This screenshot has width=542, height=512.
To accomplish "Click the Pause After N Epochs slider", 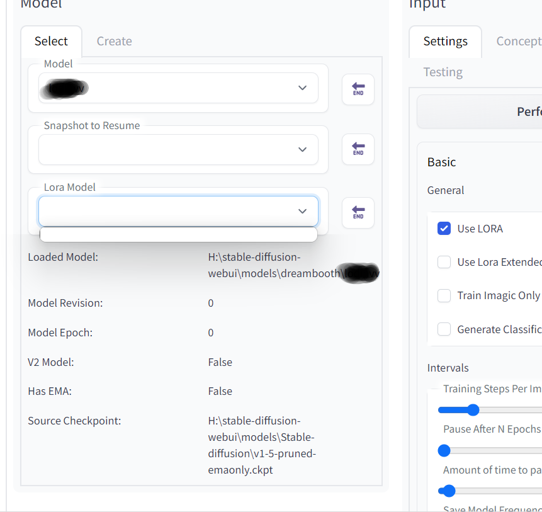I will (x=444, y=450).
